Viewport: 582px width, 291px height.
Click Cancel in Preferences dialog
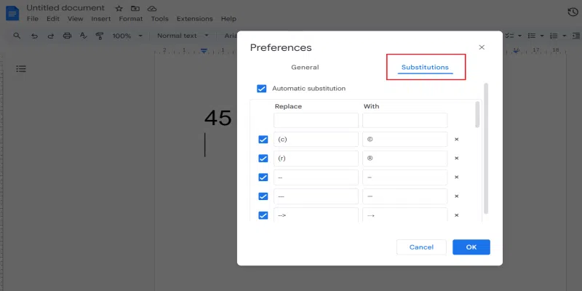click(x=421, y=247)
